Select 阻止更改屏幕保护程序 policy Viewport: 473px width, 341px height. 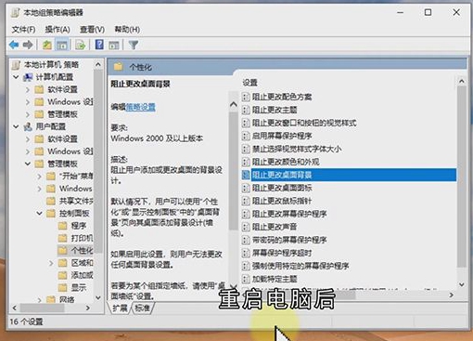click(289, 214)
